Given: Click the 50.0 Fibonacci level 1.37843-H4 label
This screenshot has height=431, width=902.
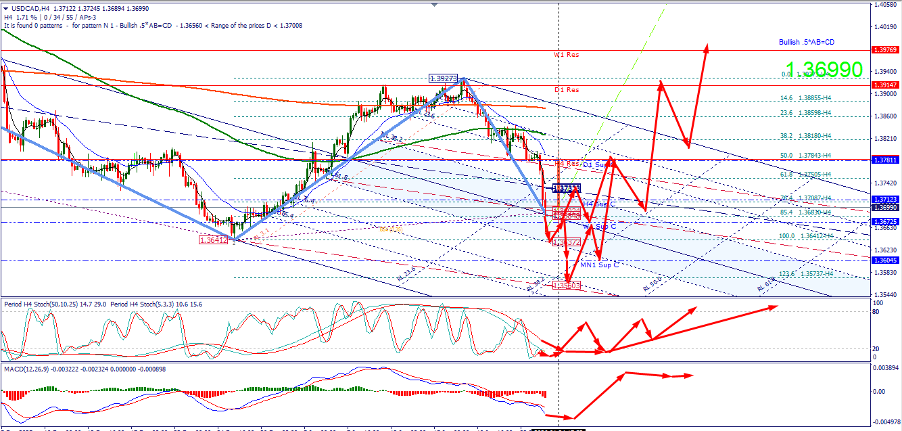Looking at the screenshot, I should [x=805, y=156].
